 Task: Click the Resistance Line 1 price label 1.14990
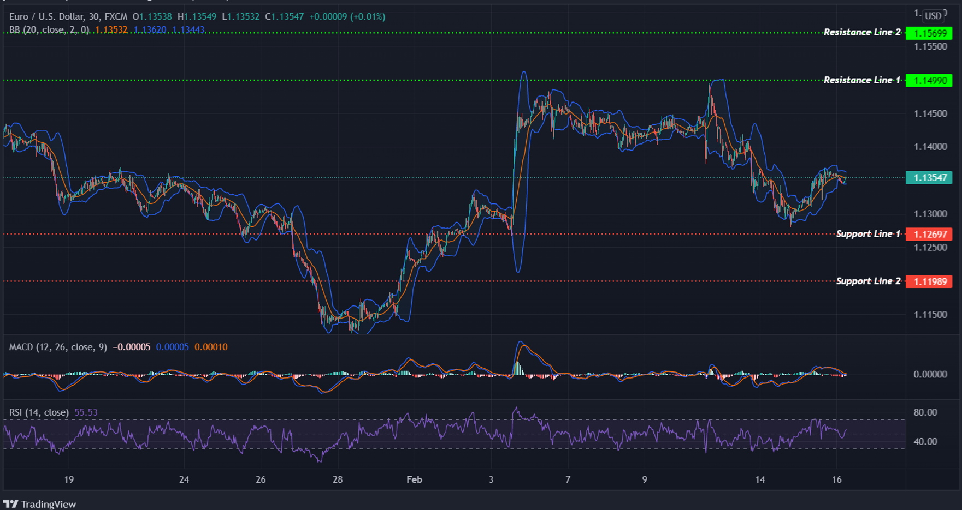click(929, 80)
